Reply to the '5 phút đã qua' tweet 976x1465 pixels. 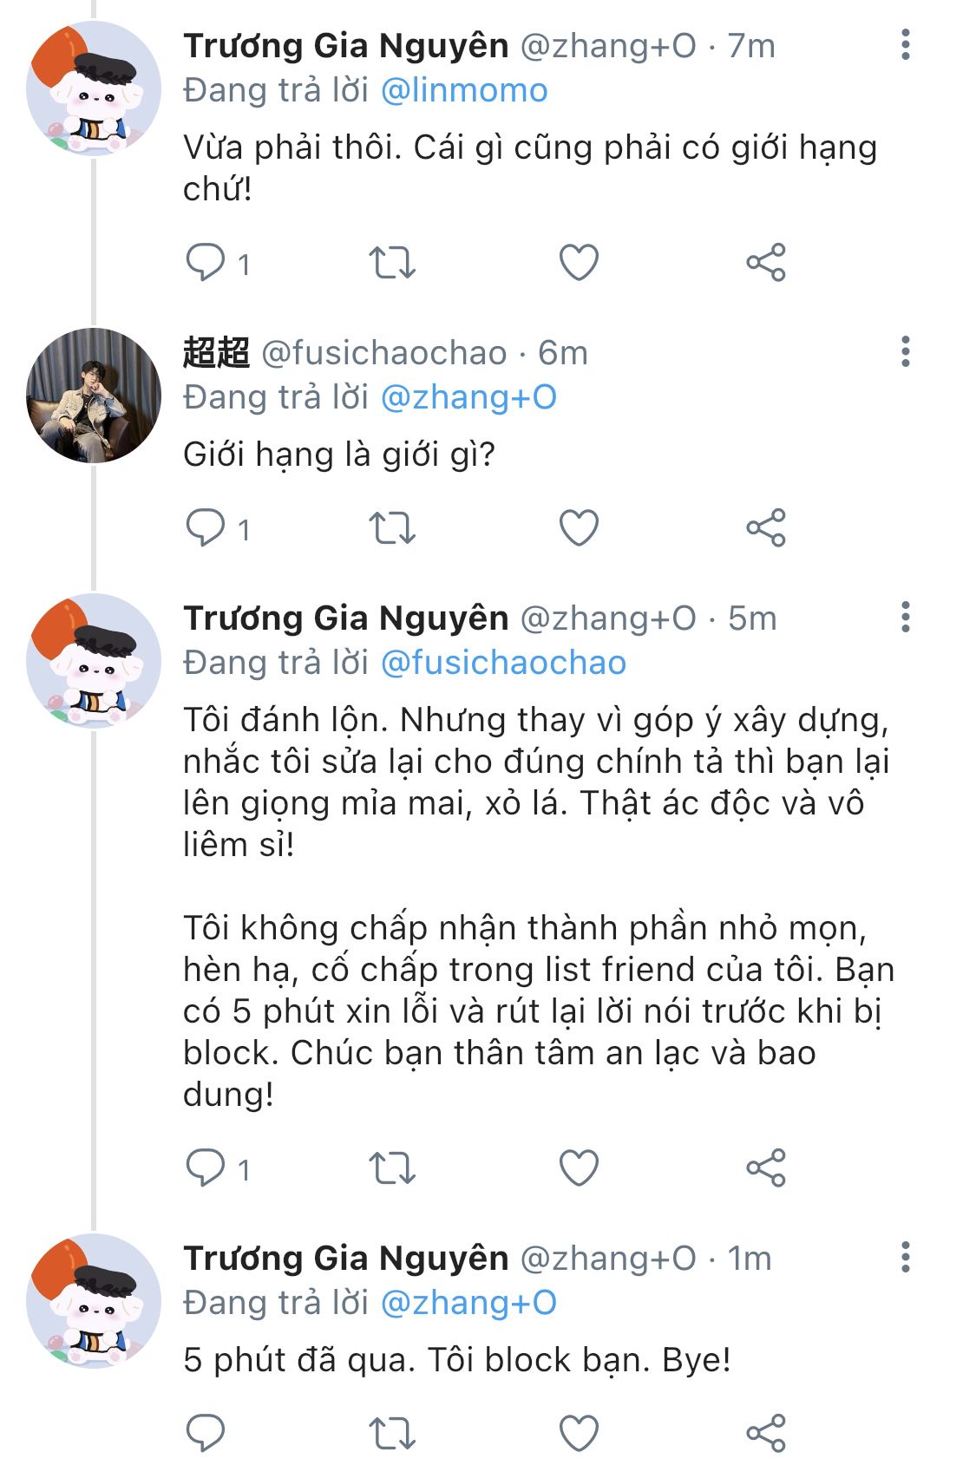click(206, 1433)
